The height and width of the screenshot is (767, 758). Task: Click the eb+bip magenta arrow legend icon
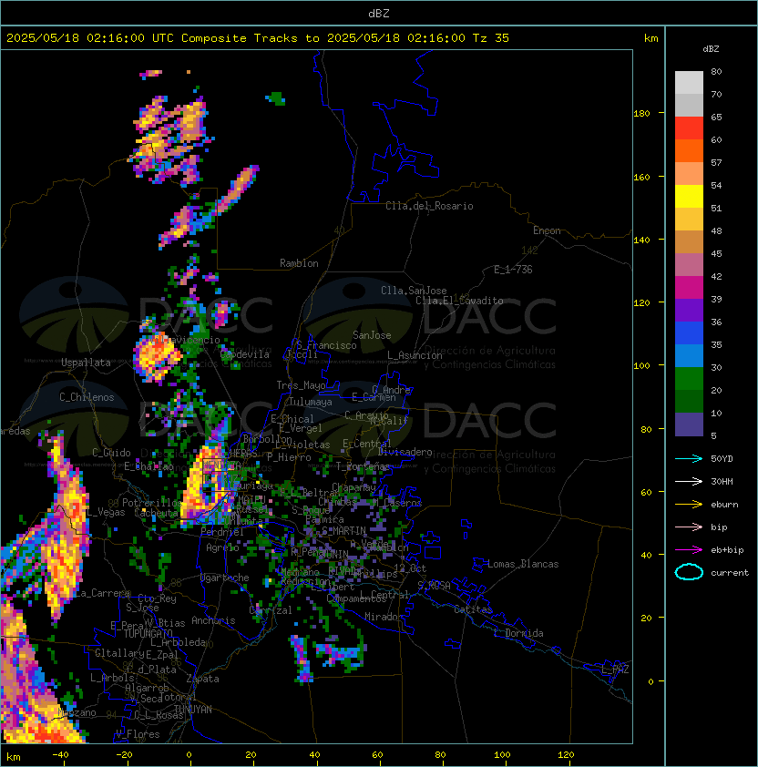(689, 550)
